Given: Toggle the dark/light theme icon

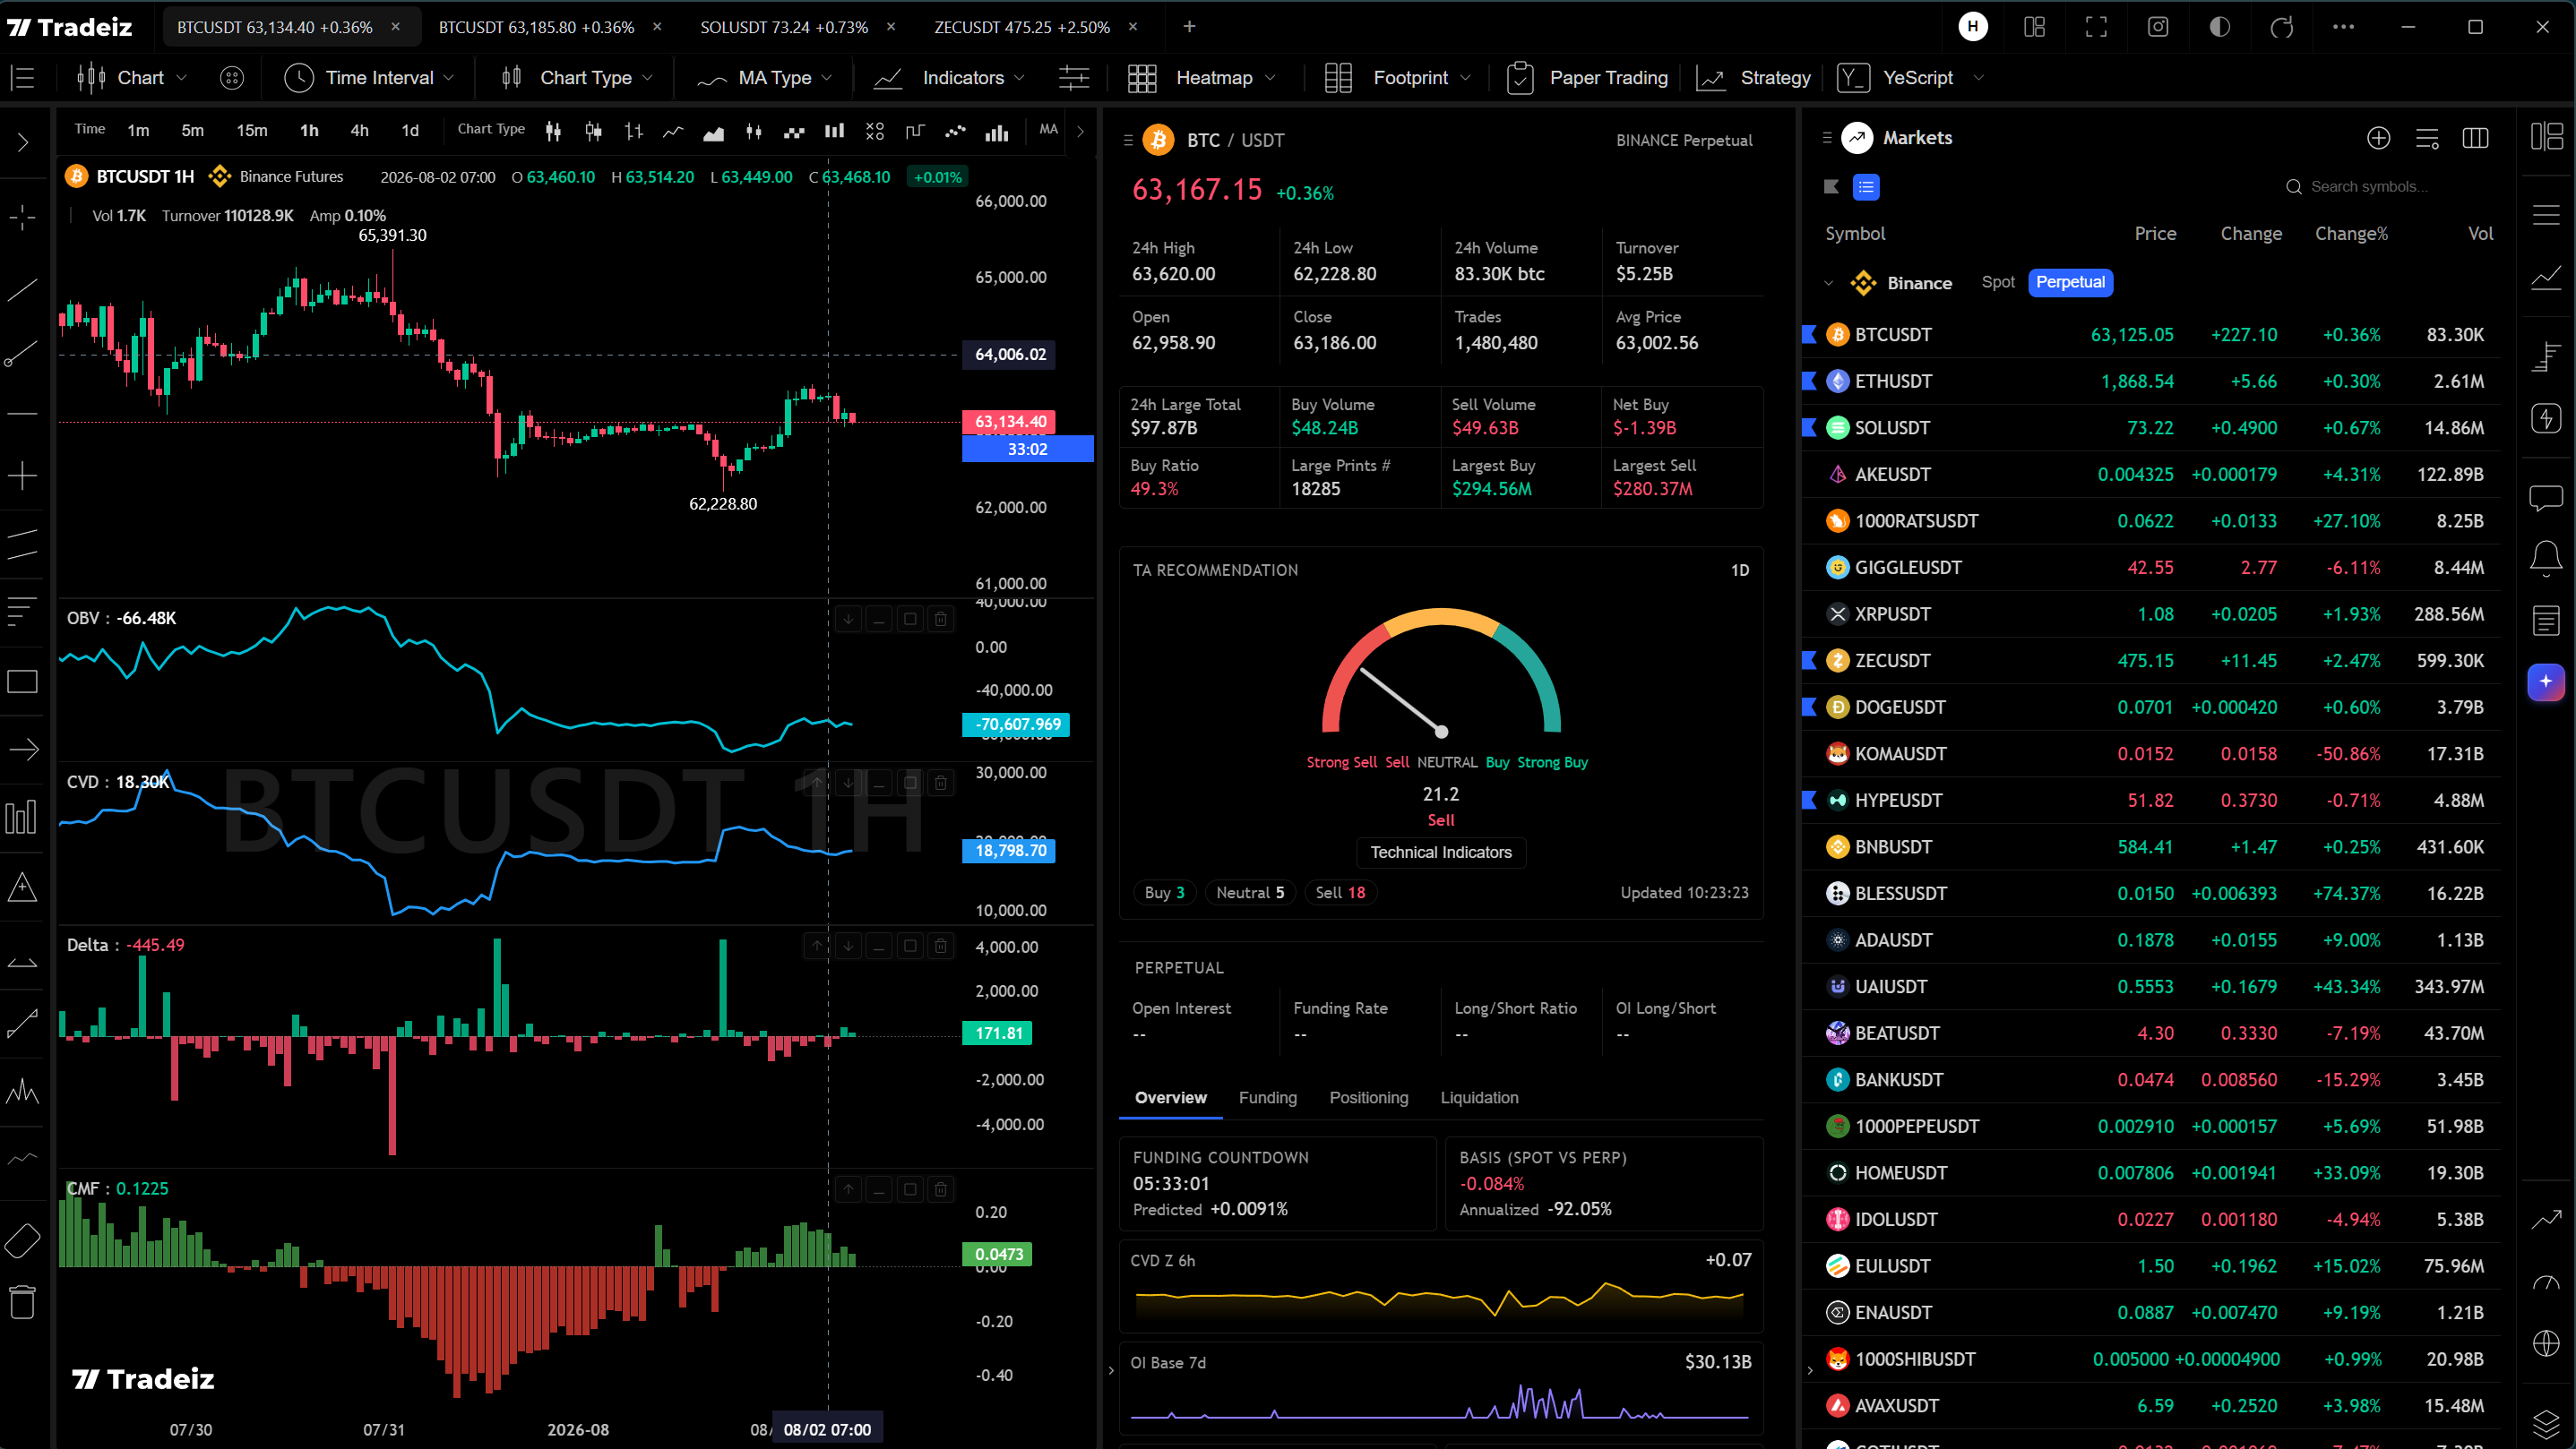Looking at the screenshot, I should [x=2219, y=27].
